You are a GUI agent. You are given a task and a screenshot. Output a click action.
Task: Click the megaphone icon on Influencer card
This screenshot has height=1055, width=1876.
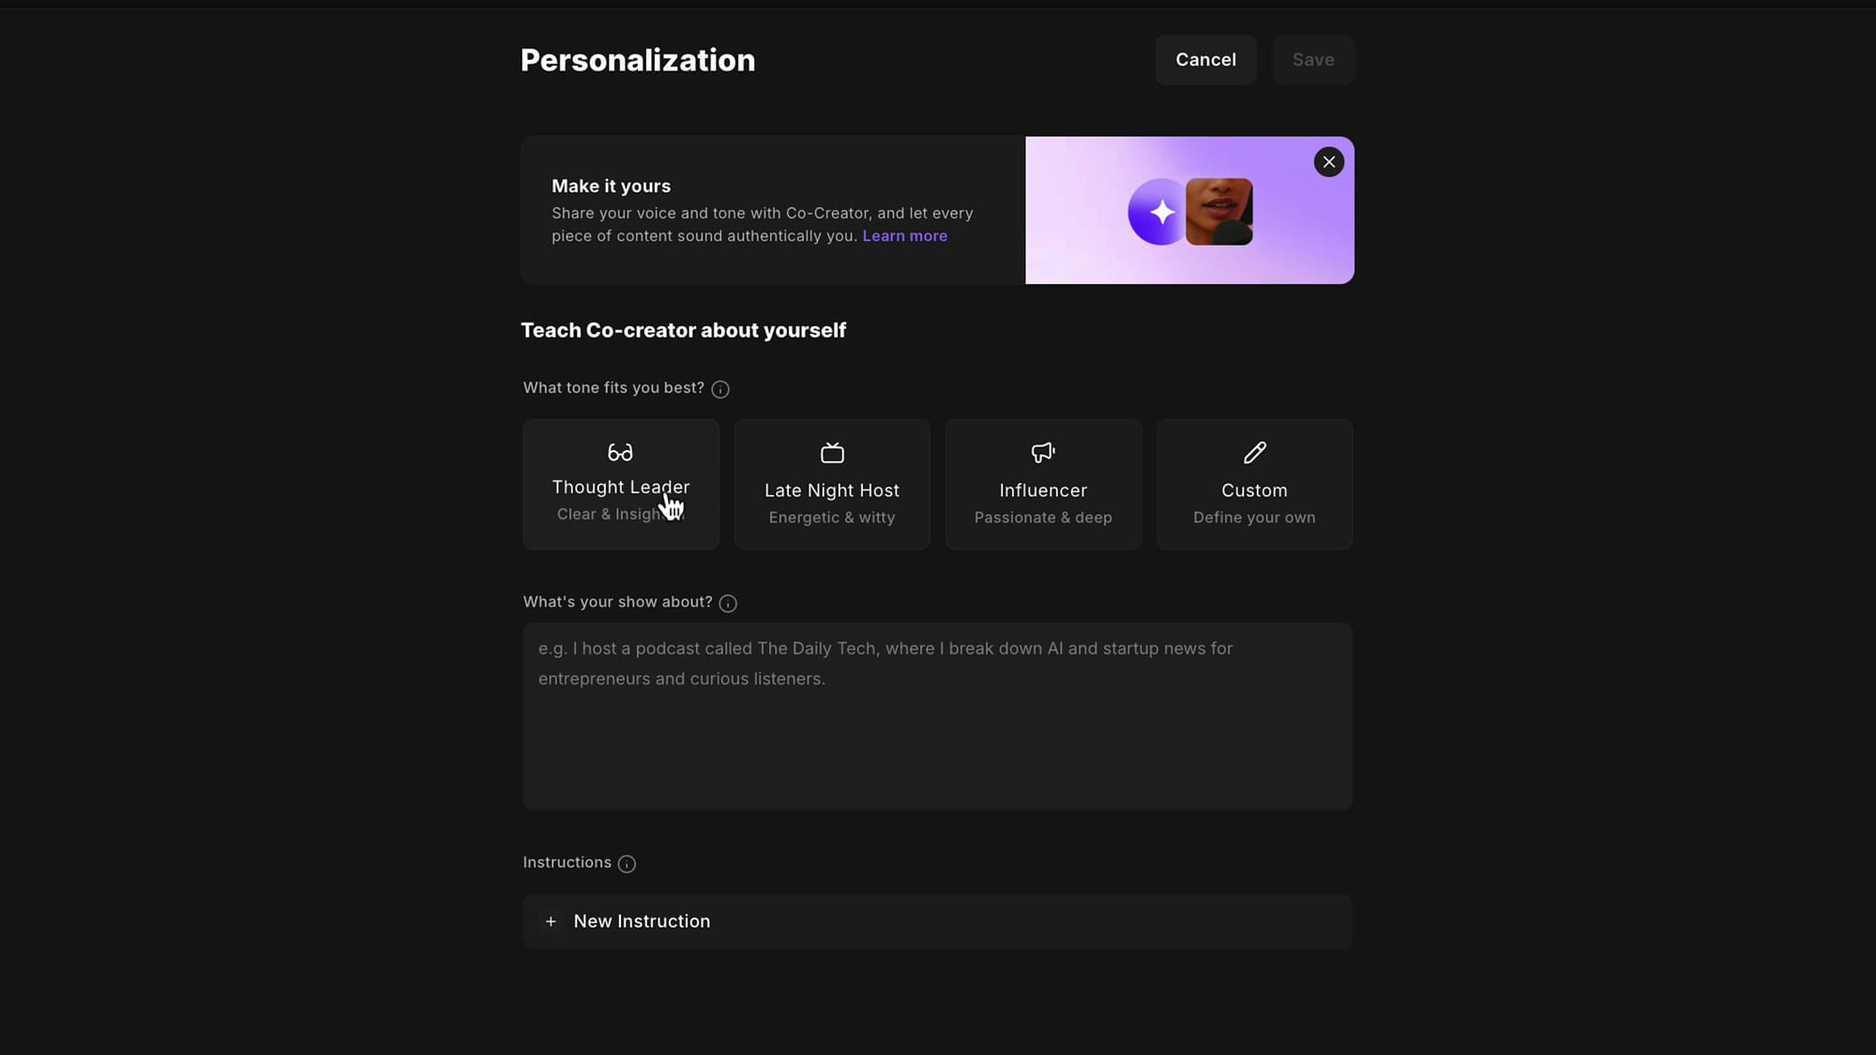point(1042,451)
